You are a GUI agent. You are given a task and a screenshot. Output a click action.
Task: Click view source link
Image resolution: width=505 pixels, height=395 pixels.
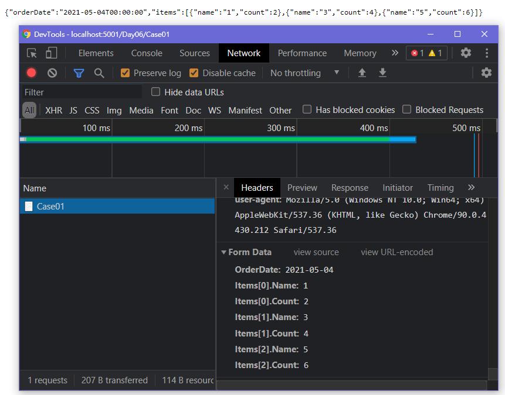point(316,252)
